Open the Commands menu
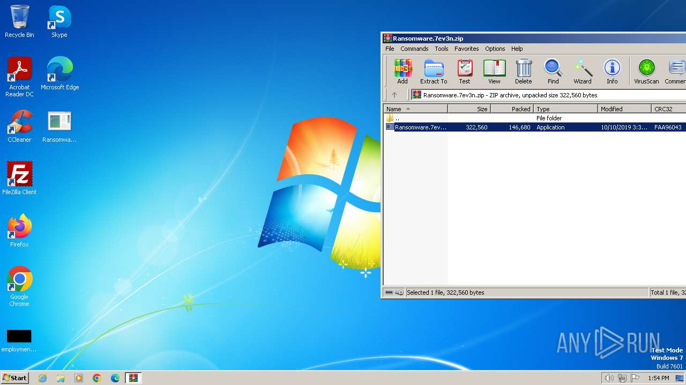 click(x=414, y=49)
